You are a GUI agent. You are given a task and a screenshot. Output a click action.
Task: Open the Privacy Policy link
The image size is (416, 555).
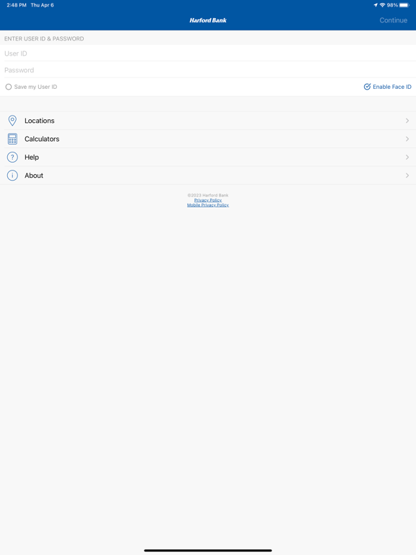pos(208,200)
